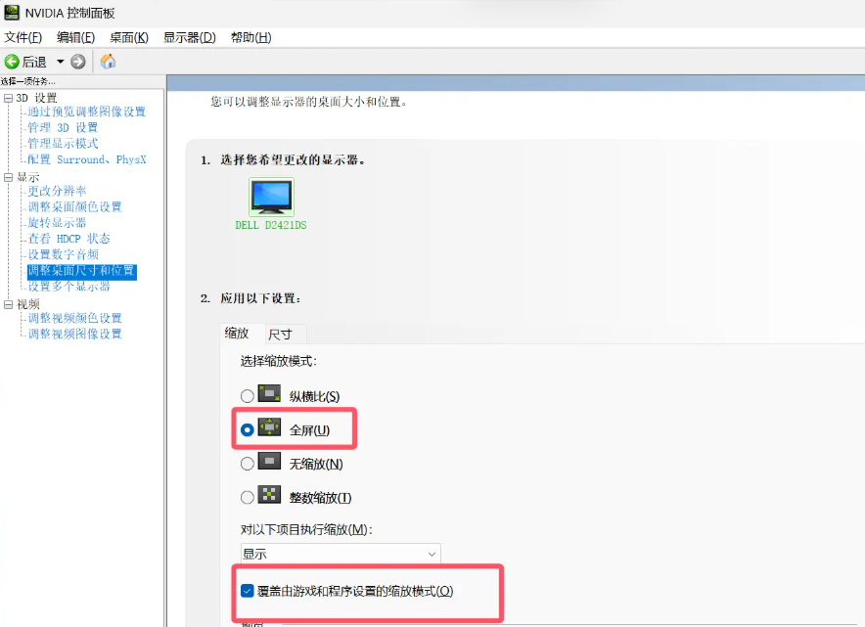
Task: Open 旋转显示器 in the tree
Action: 58,223
